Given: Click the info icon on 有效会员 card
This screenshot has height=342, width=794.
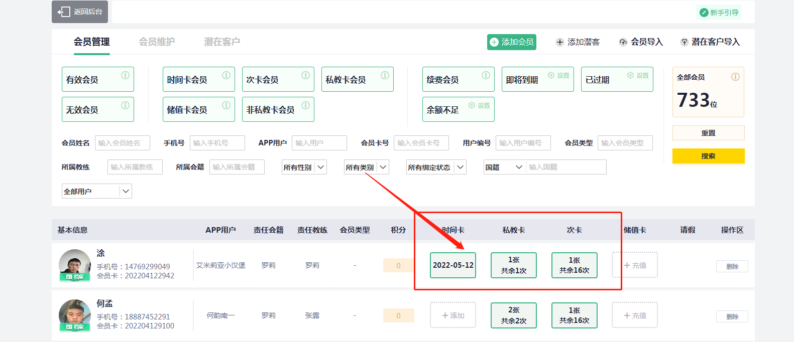Looking at the screenshot, I should [125, 75].
